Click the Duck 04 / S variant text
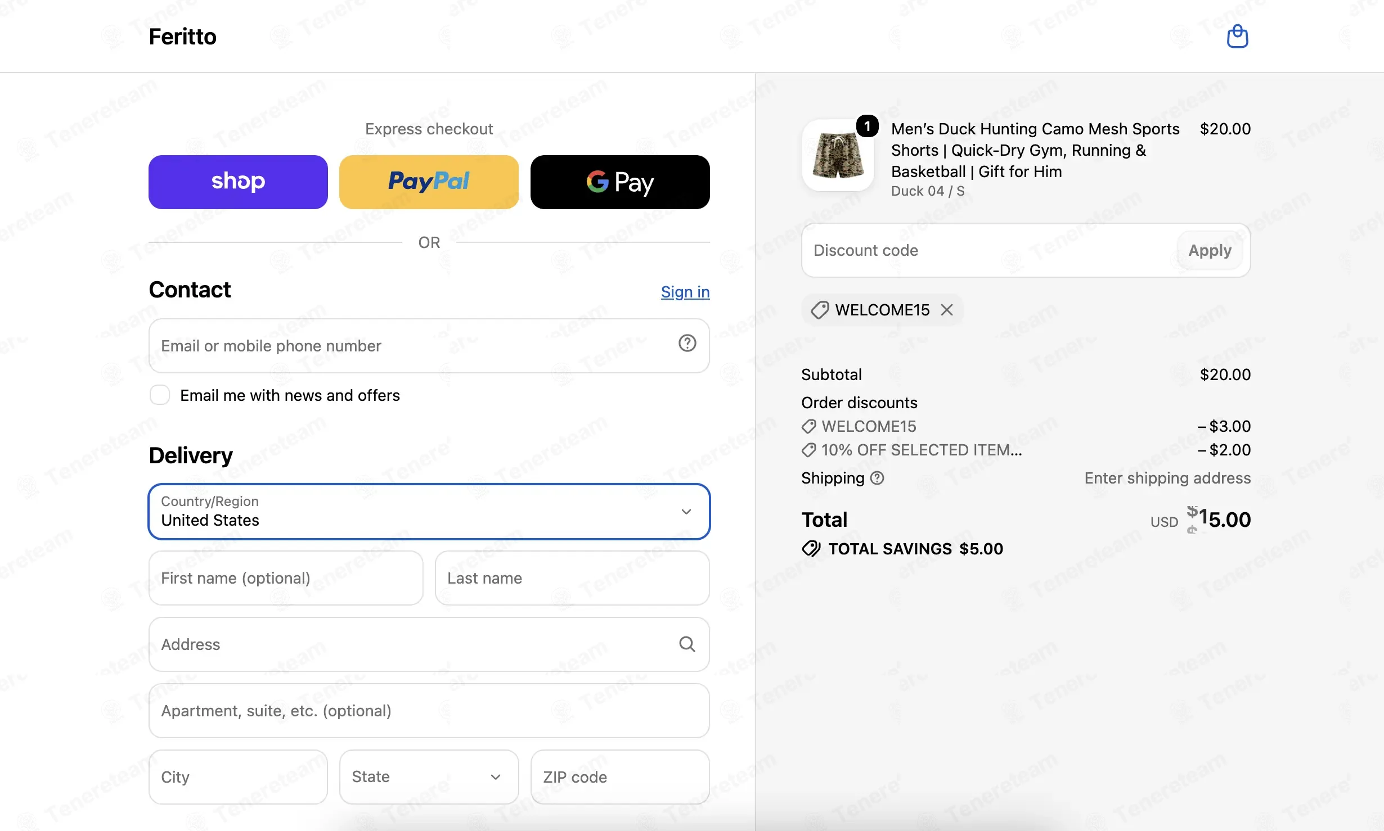 [928, 191]
